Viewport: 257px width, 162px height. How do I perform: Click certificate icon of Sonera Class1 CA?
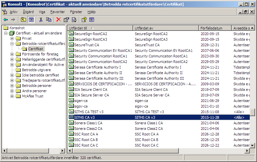71,123
